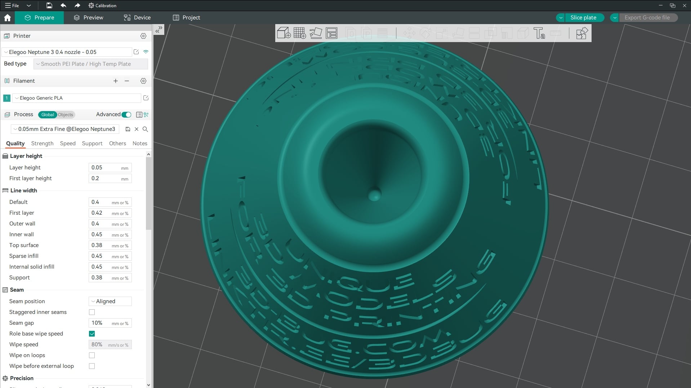Screen dimensions: 691x388
Task: Click the compare presets icon
Action: tap(146, 115)
